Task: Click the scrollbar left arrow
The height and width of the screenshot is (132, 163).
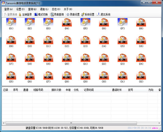Action: (x=4, y=123)
